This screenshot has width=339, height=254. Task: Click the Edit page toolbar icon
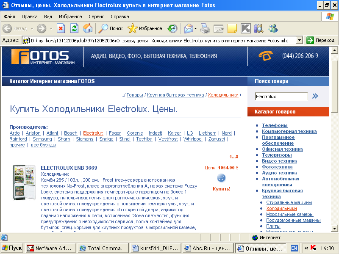pos(218,28)
